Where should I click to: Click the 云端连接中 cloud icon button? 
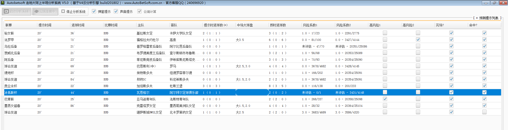[45, 12]
